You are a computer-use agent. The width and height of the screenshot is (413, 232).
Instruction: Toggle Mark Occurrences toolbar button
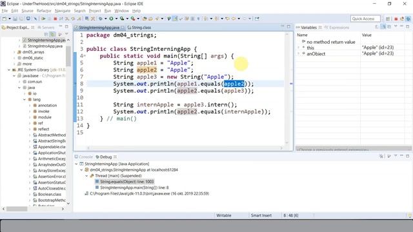tap(175, 19)
